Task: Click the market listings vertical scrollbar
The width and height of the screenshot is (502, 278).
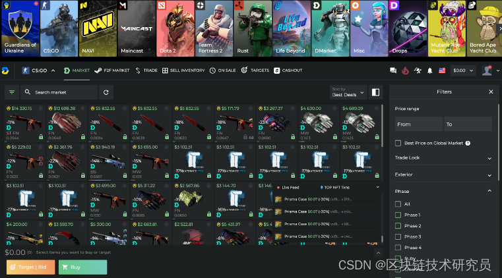Action: (382, 126)
